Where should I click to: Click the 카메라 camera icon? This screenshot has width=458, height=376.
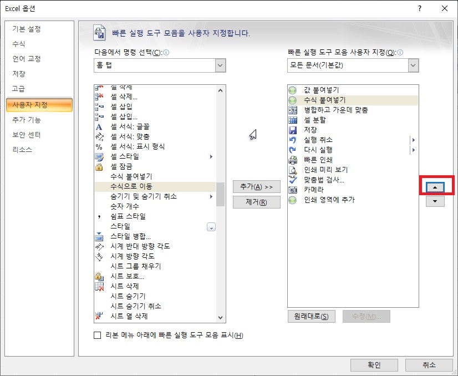coord(293,190)
